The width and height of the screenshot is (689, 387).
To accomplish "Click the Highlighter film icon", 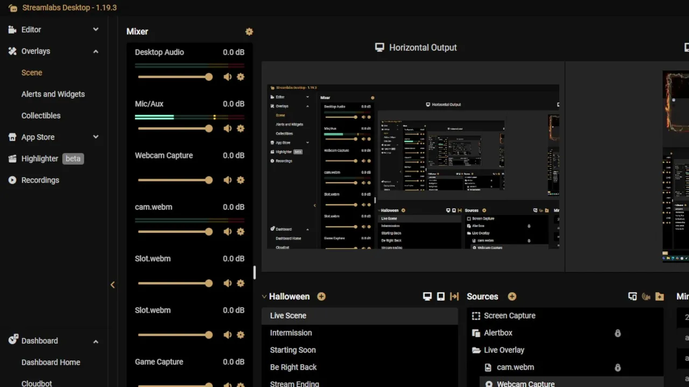I will [12, 159].
